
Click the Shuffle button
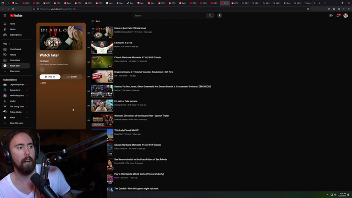pos(72,77)
